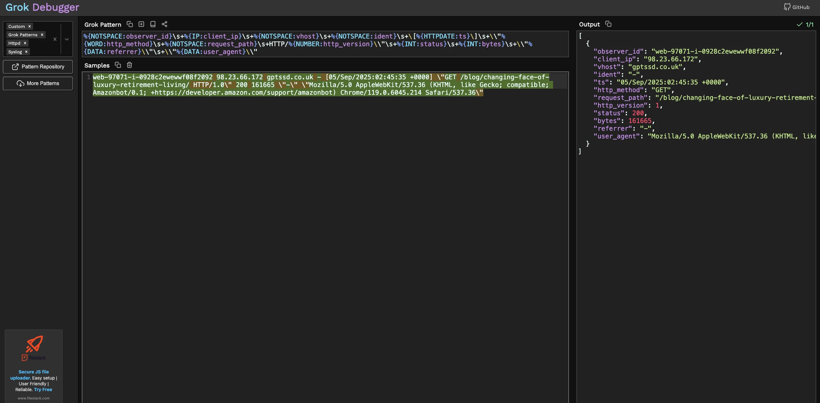Copy the Output JSON
Image resolution: width=820 pixels, height=403 pixels.
(x=608, y=24)
